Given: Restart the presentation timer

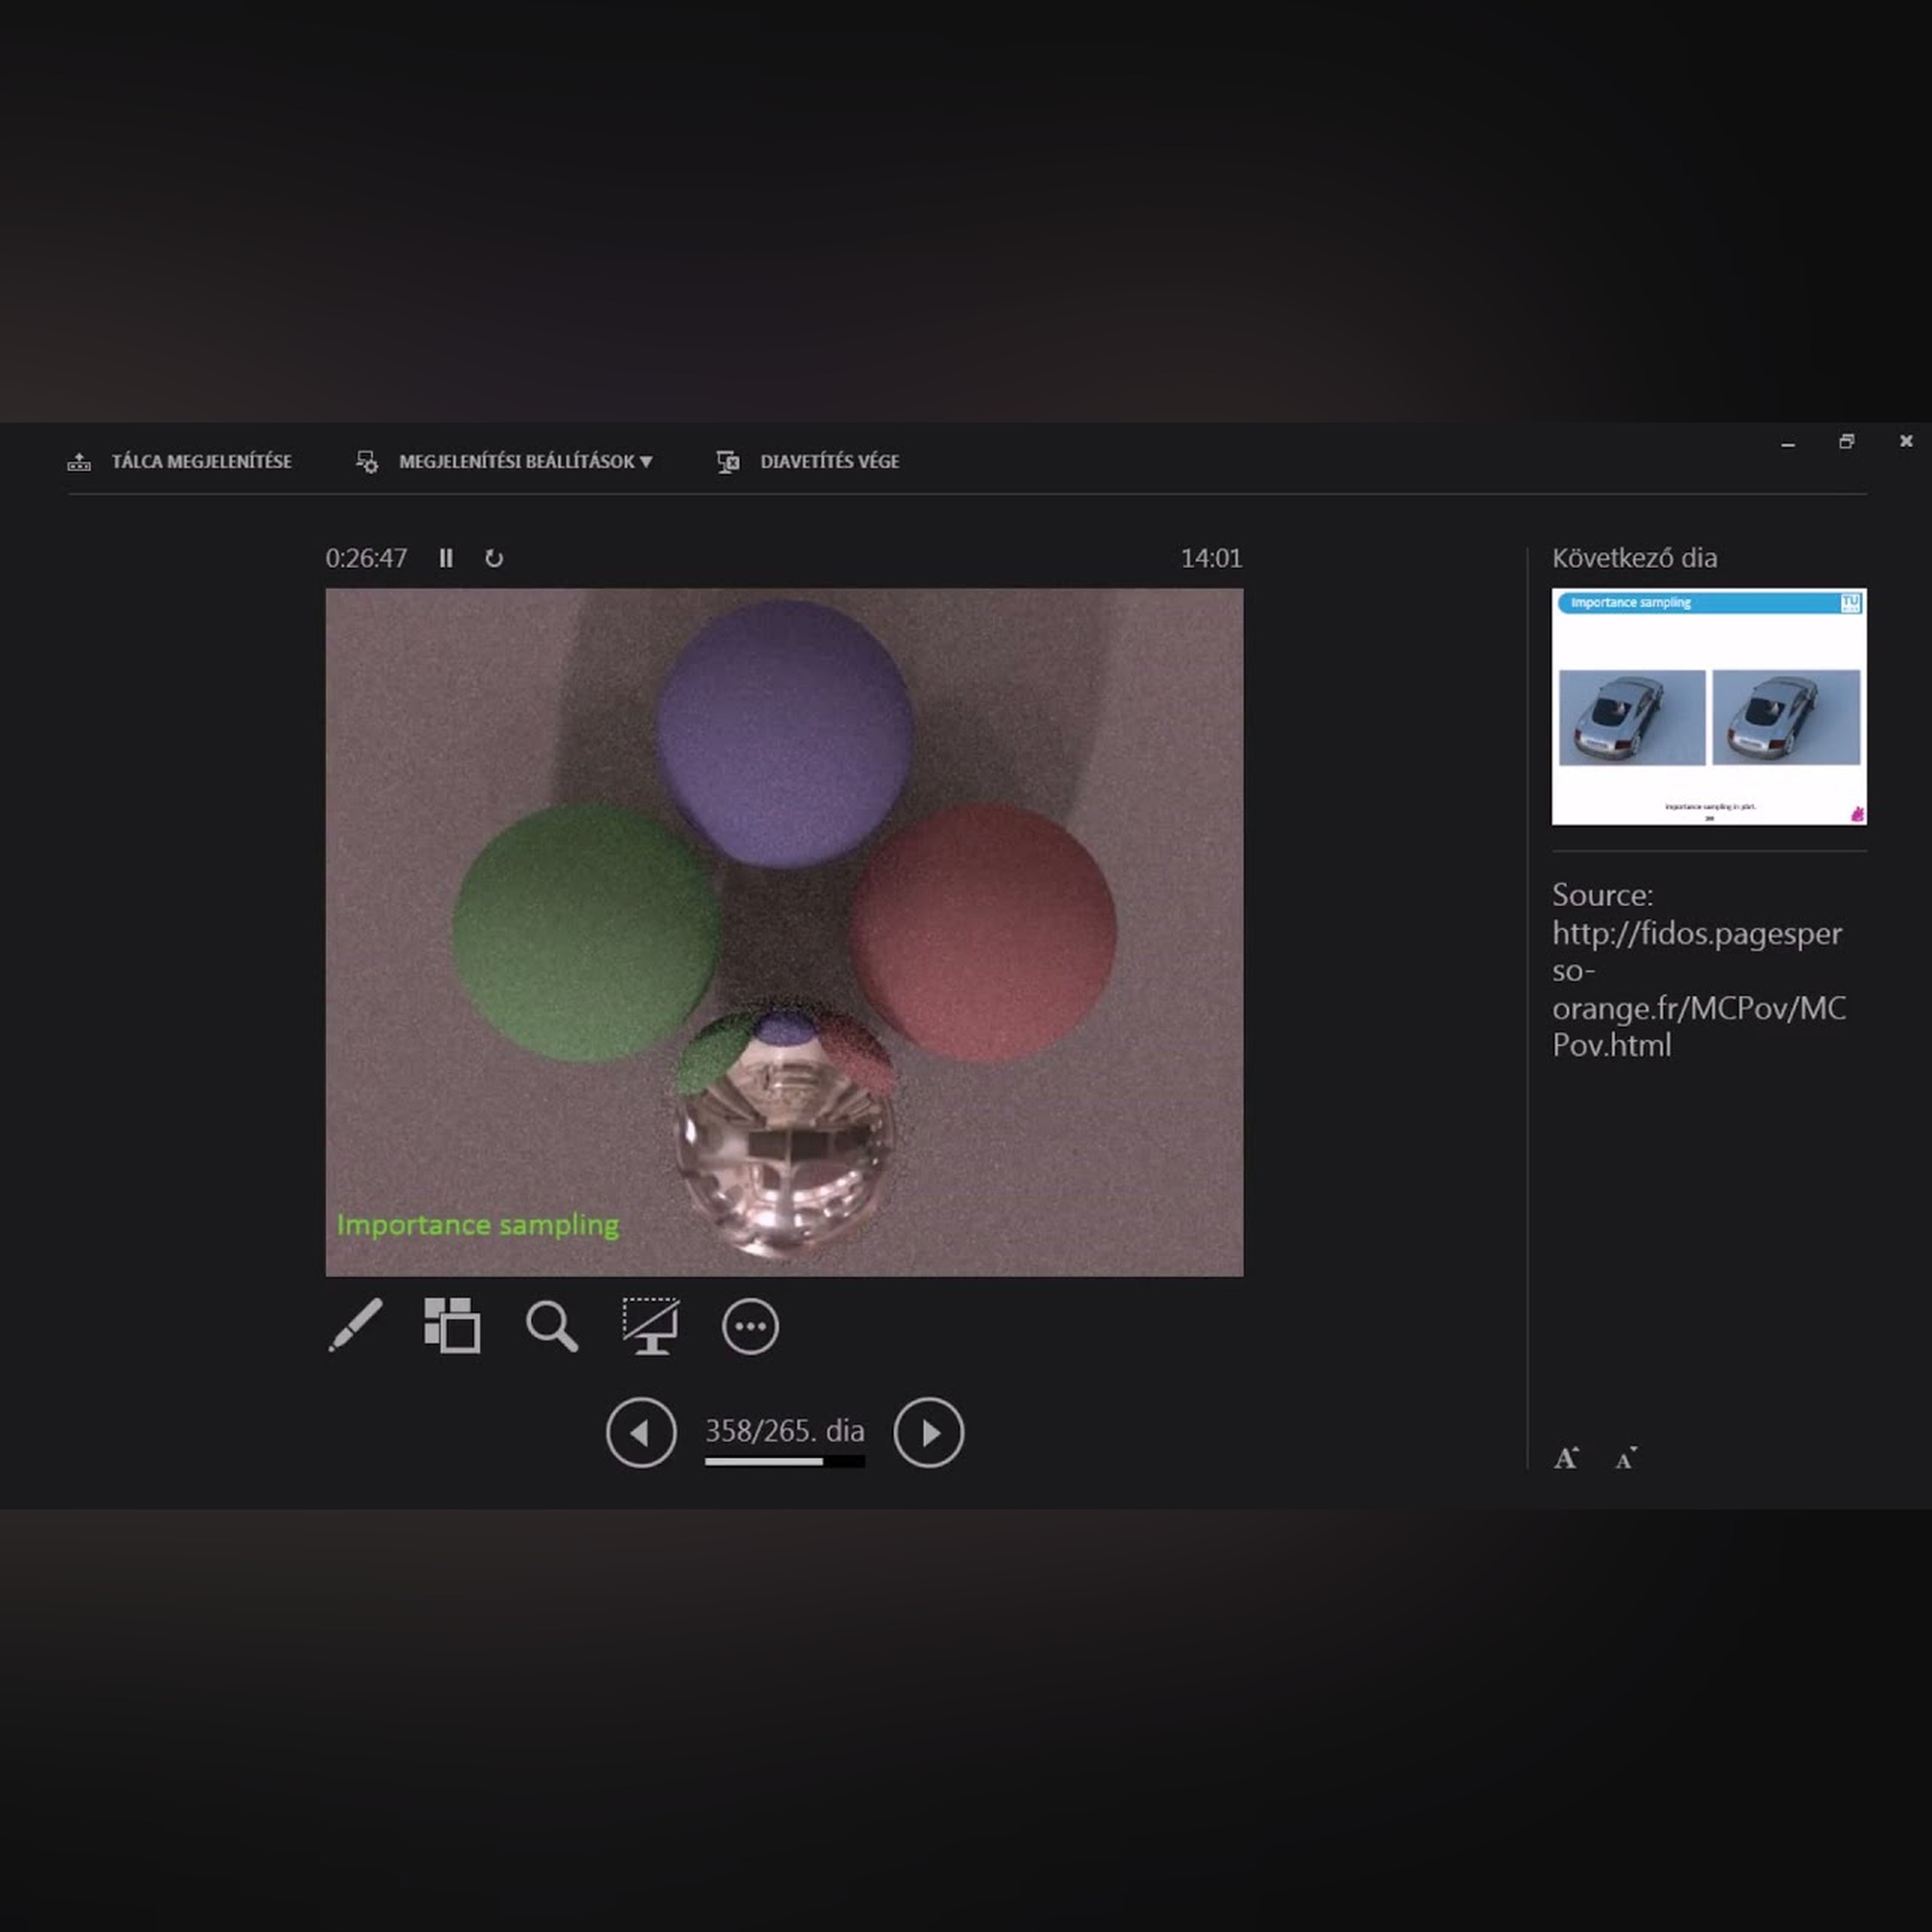Looking at the screenshot, I should point(494,558).
